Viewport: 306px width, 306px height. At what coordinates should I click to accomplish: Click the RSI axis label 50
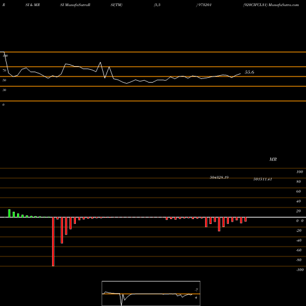[4, 80]
